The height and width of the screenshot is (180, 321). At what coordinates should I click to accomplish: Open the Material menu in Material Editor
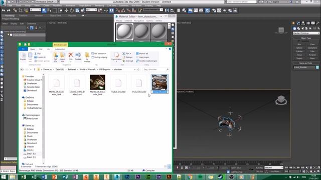(x=128, y=21)
